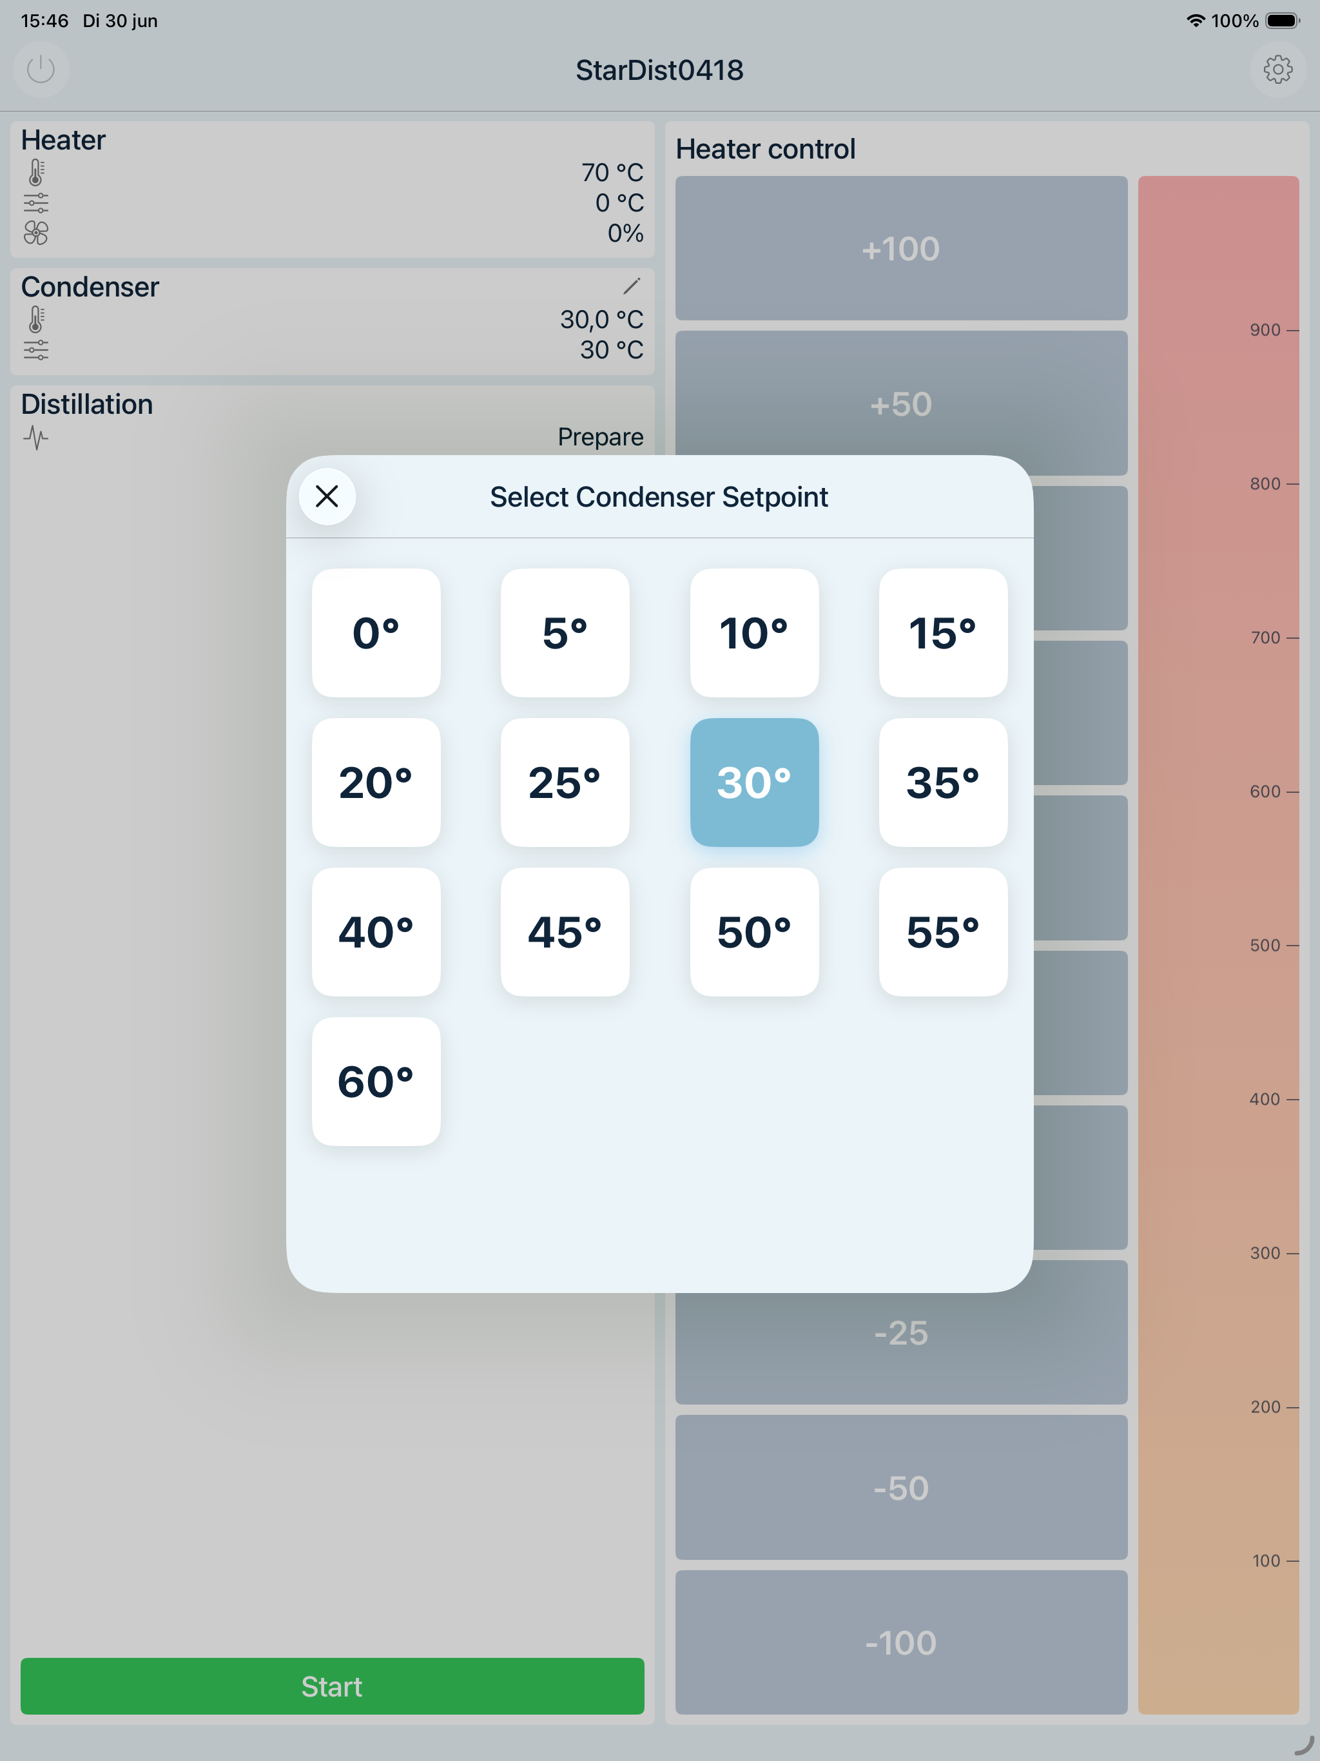Choose the 25° setpoint option
Viewport: 1320px width, 1761px height.
click(x=565, y=783)
